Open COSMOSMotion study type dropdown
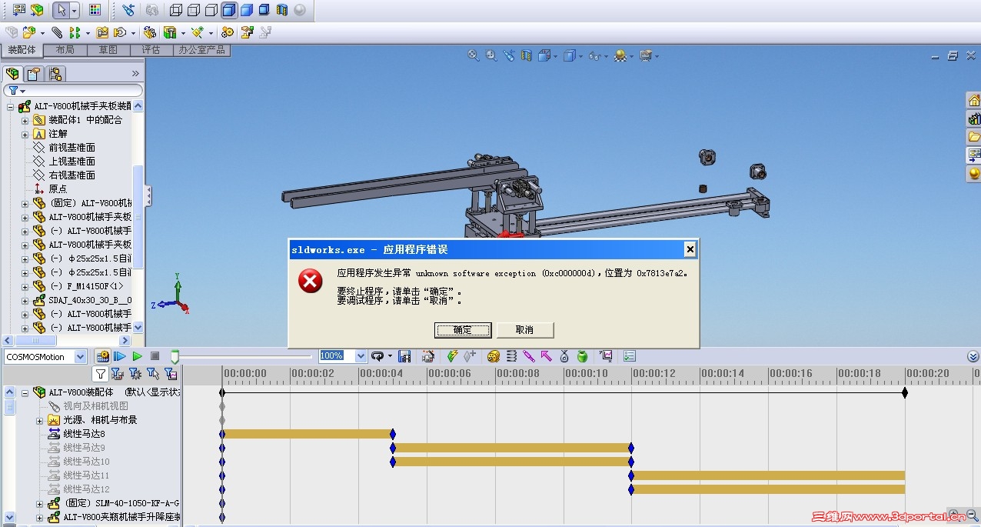The height and width of the screenshot is (527, 981). pyautogui.click(x=80, y=357)
